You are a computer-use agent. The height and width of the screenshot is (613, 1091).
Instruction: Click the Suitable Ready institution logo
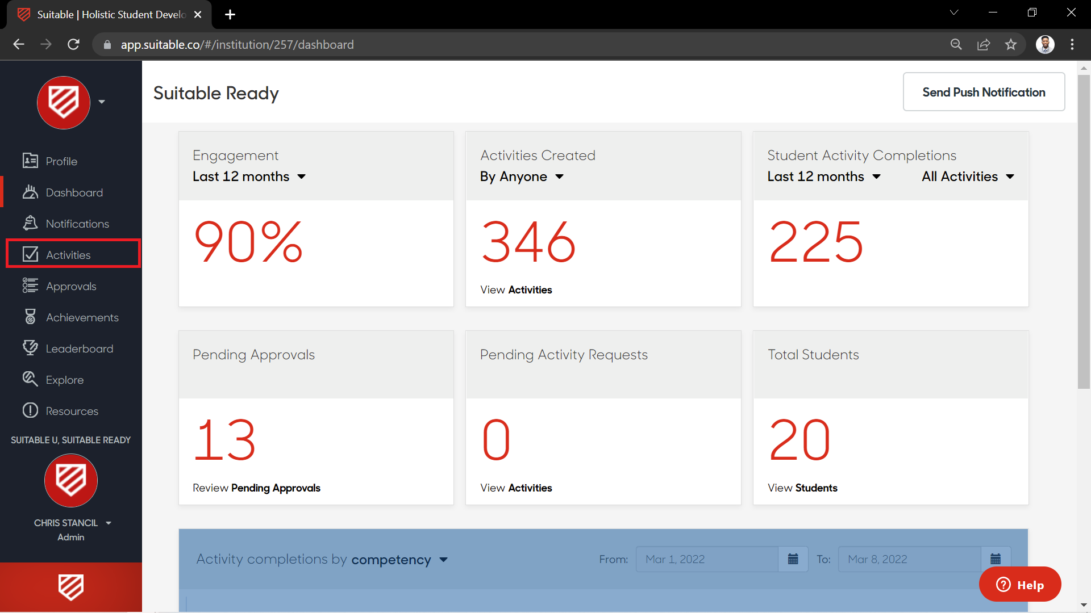71,480
